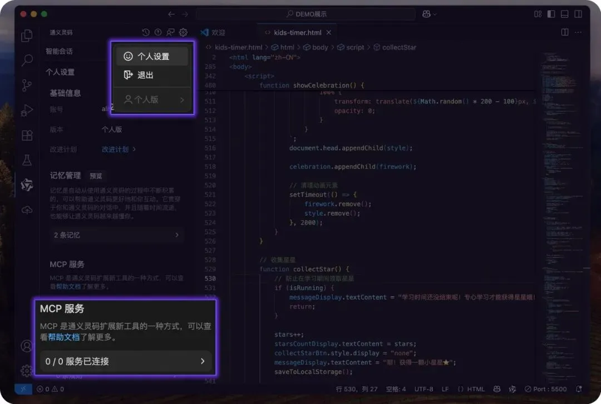Screen dimensions: 601x404
Task: Click the sticky <script> line
Action: [x=259, y=76]
